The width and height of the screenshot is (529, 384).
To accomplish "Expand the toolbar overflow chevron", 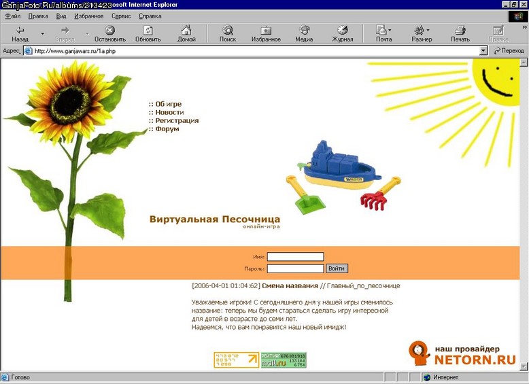I will click(525, 27).
